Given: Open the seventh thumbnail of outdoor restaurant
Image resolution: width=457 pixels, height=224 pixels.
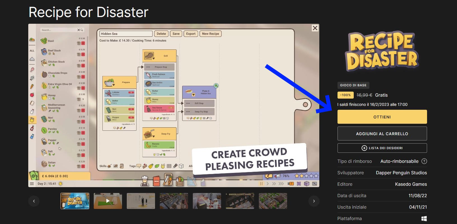Looking at the screenshot, I should 273,201.
